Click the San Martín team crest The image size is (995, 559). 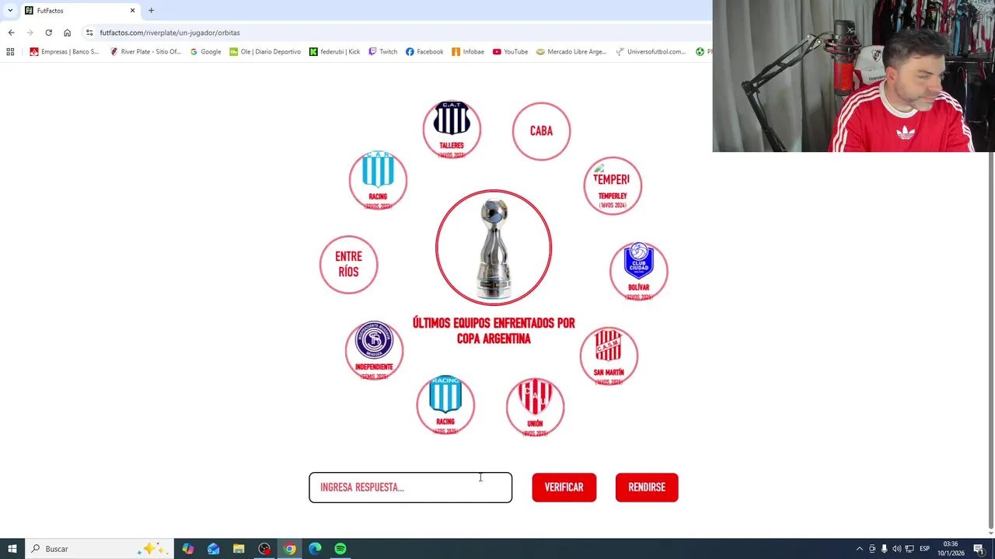[x=609, y=356]
